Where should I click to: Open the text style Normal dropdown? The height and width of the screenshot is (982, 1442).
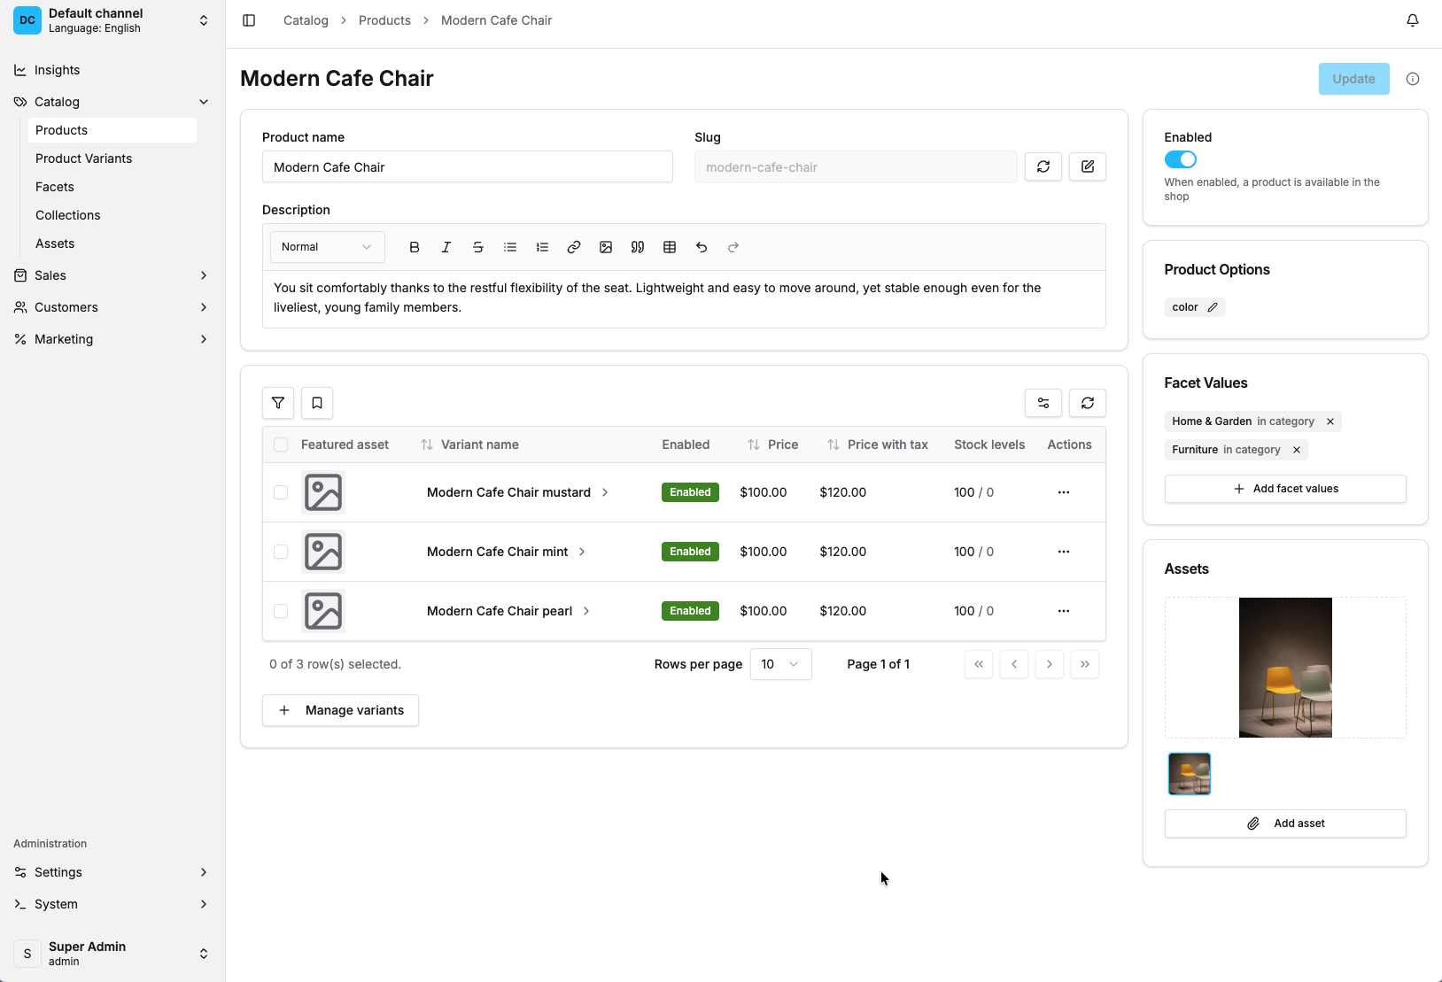pos(328,247)
